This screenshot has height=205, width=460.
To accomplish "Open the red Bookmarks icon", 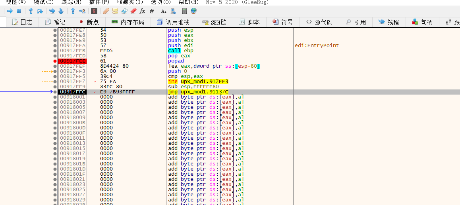I will coord(133,11).
